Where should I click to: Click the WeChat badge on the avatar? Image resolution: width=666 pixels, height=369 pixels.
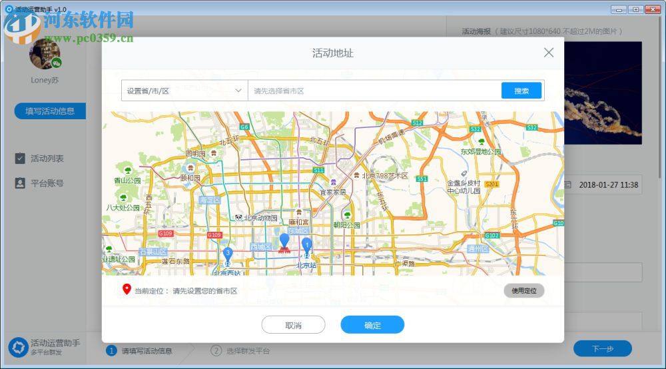57,63
